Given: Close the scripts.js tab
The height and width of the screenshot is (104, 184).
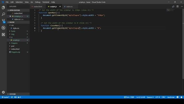Looking at the screenshot, I should tap(60, 7).
